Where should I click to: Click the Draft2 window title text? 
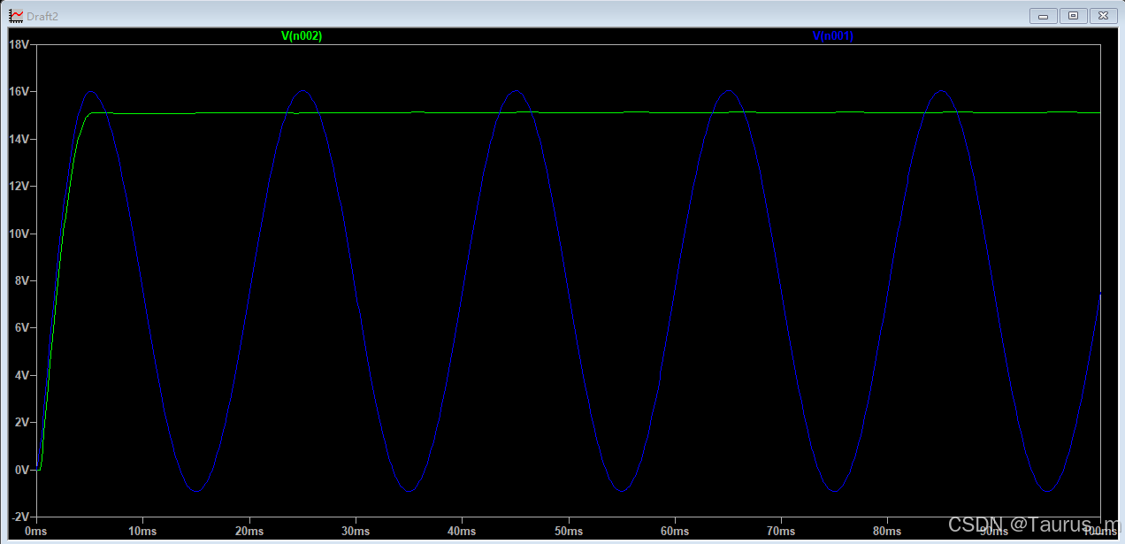tap(42, 16)
